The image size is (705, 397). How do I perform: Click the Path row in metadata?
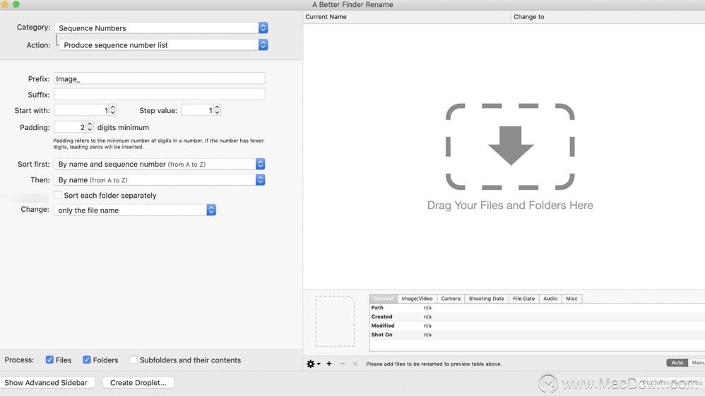538,307
